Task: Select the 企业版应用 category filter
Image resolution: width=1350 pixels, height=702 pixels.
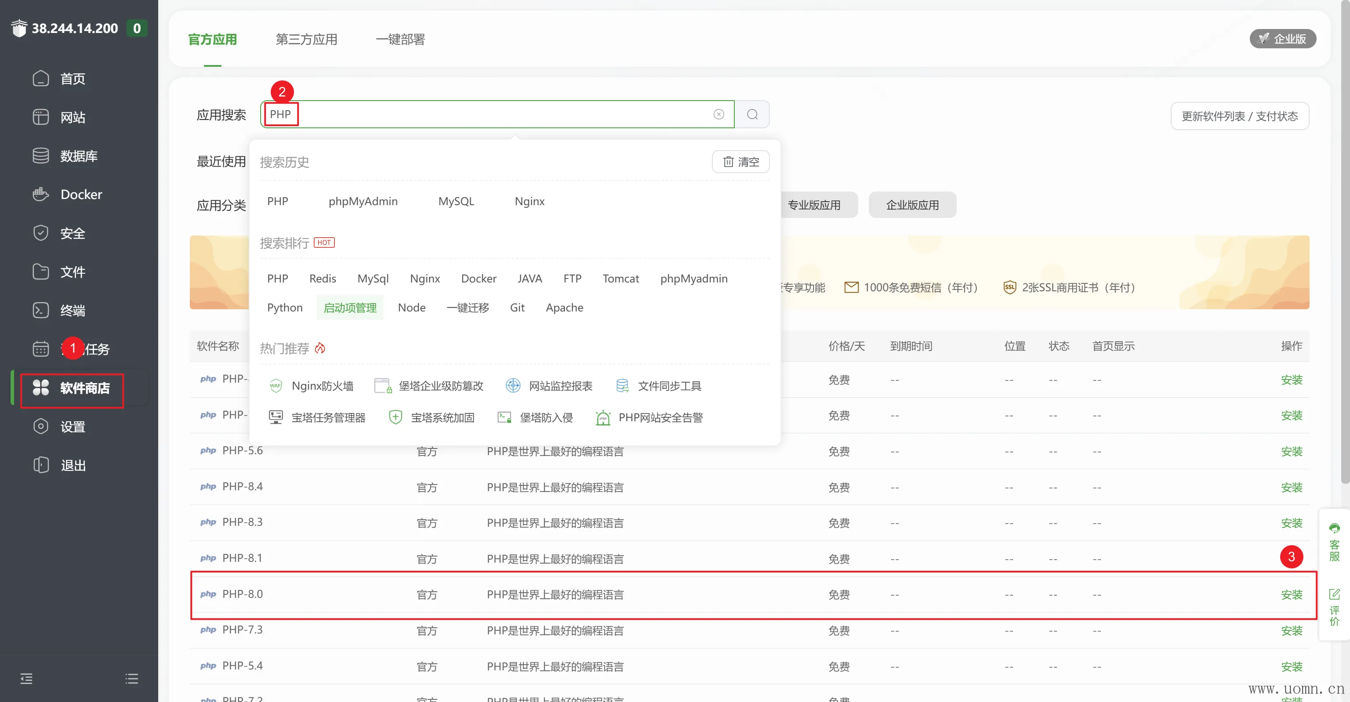Action: click(912, 205)
